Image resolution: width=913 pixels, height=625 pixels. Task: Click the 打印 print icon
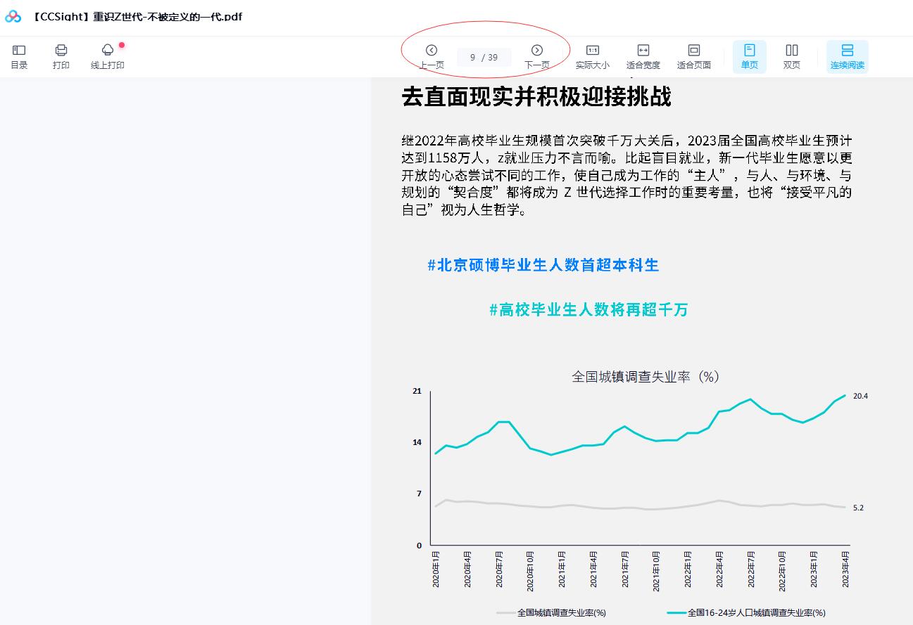click(x=61, y=56)
